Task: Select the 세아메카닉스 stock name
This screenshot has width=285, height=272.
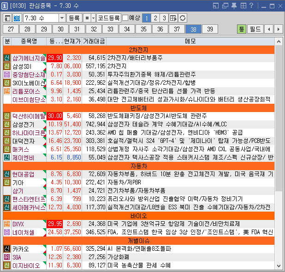Action: (x=29, y=207)
